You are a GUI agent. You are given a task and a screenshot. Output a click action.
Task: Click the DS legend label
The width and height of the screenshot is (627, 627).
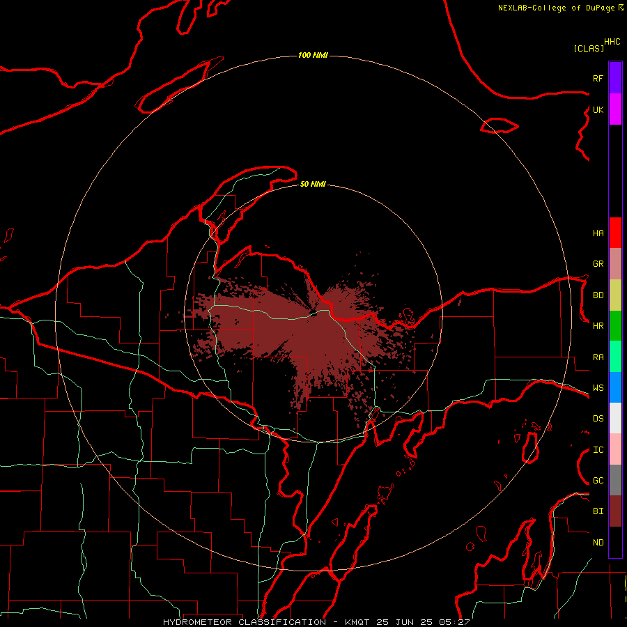pyautogui.click(x=598, y=419)
